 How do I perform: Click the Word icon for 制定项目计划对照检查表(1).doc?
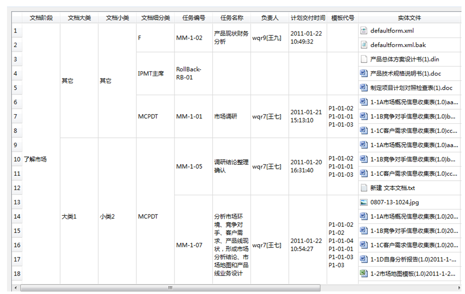(x=364, y=88)
